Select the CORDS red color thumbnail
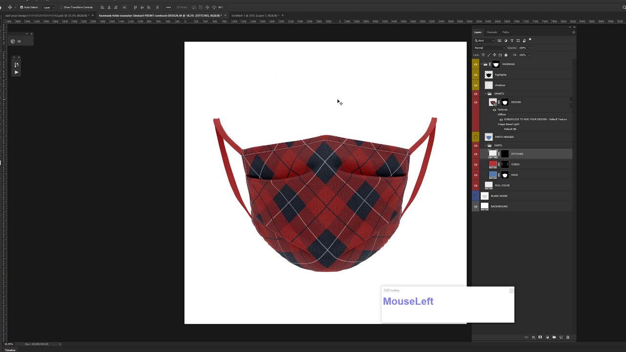The width and height of the screenshot is (626, 352). pos(492,164)
